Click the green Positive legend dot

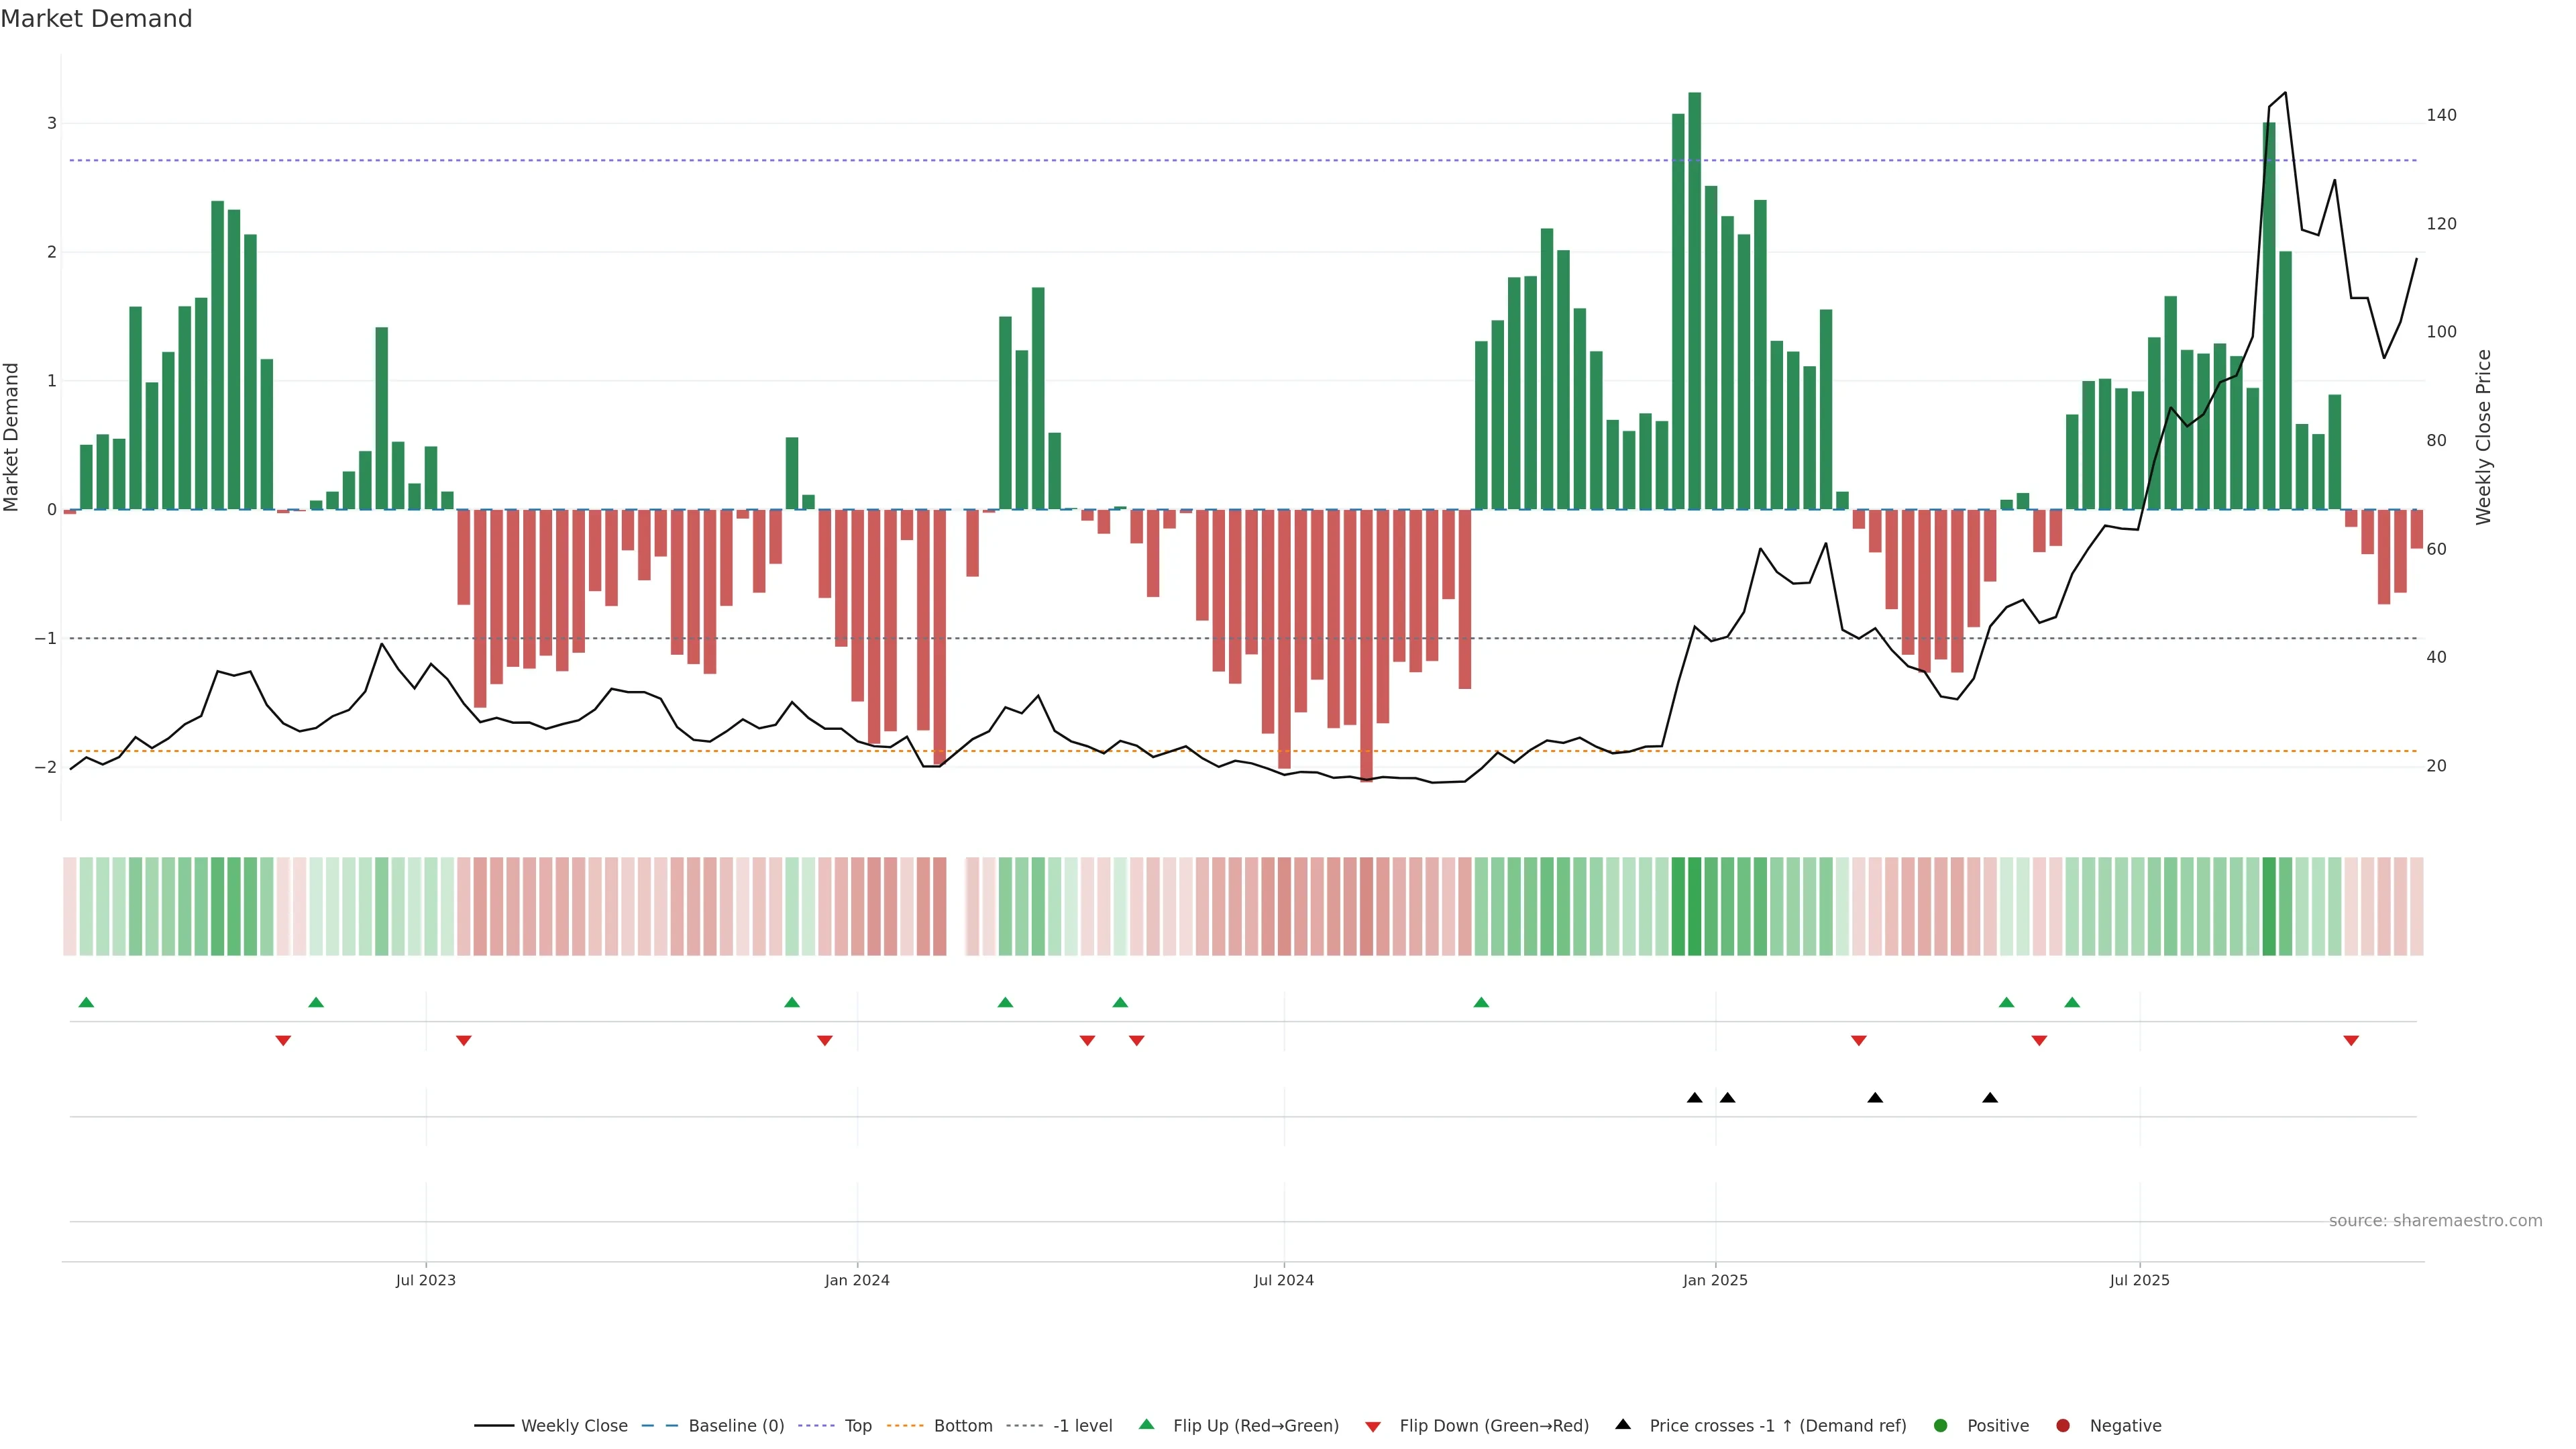(x=1941, y=1426)
